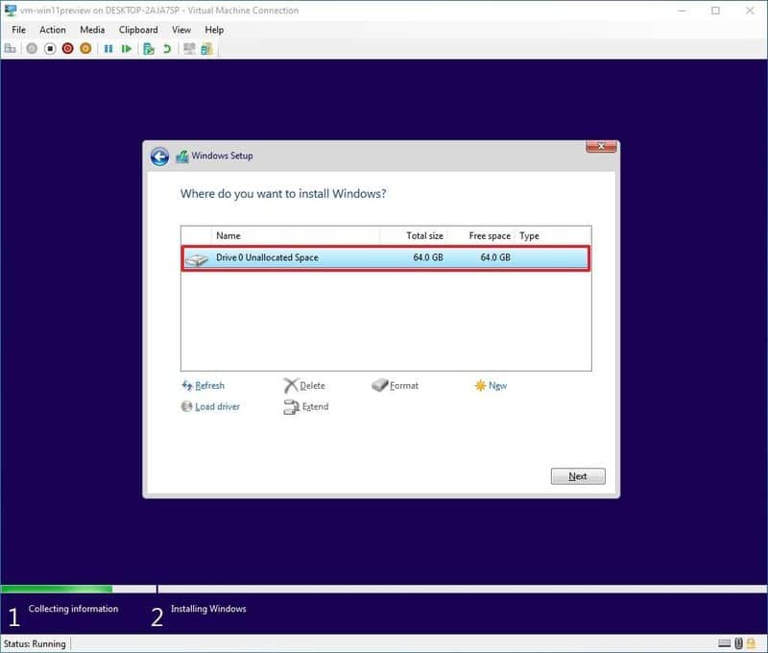Revert the VM using the green undo arrow
Image resolution: width=768 pixels, height=653 pixels.
tap(167, 49)
